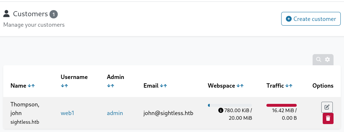Sort table by Username arrows
The width and height of the screenshot is (344, 132).
click(x=65, y=86)
